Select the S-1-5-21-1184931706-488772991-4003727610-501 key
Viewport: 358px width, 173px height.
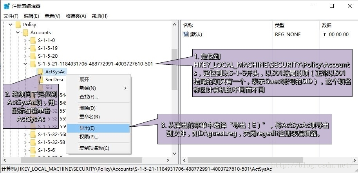coord(95,64)
